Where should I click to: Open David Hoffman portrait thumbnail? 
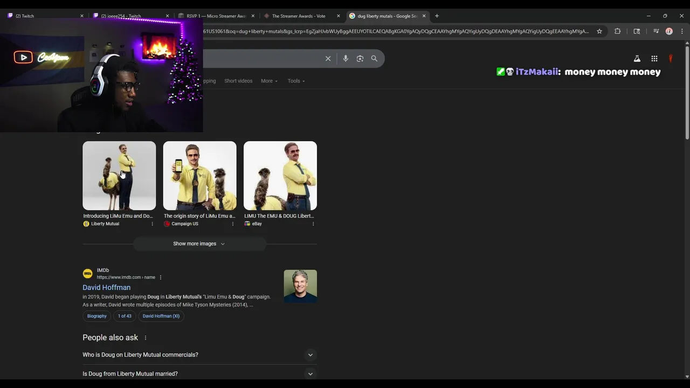300,286
